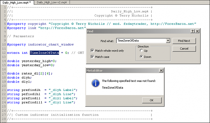
Task: Click '#property indicator_chart_window' on line 10
Action: tap(40, 44)
